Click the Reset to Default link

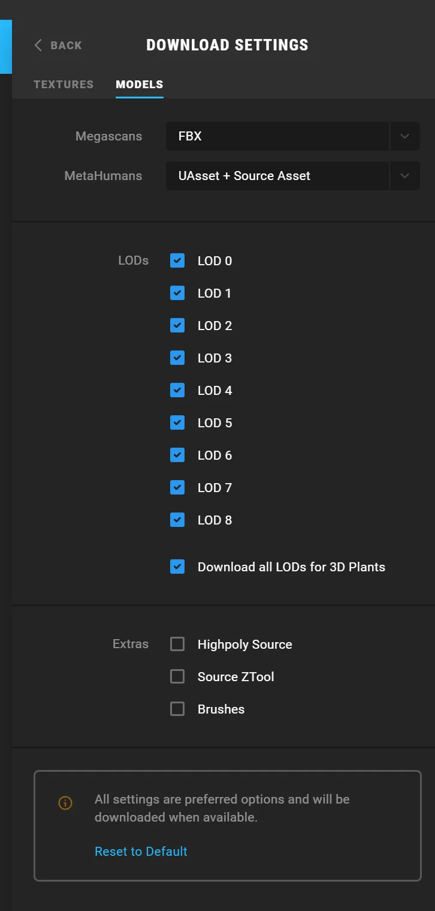pos(141,851)
